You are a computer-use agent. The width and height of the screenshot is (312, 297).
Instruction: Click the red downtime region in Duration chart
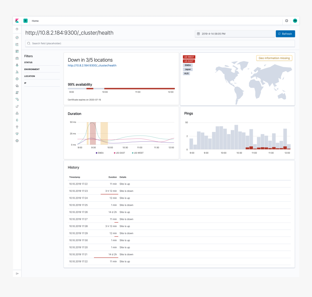(93, 133)
